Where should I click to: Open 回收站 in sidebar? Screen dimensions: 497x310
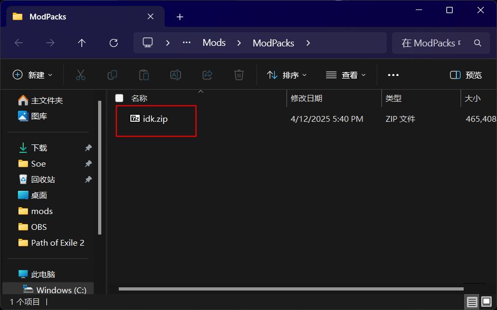[36, 179]
